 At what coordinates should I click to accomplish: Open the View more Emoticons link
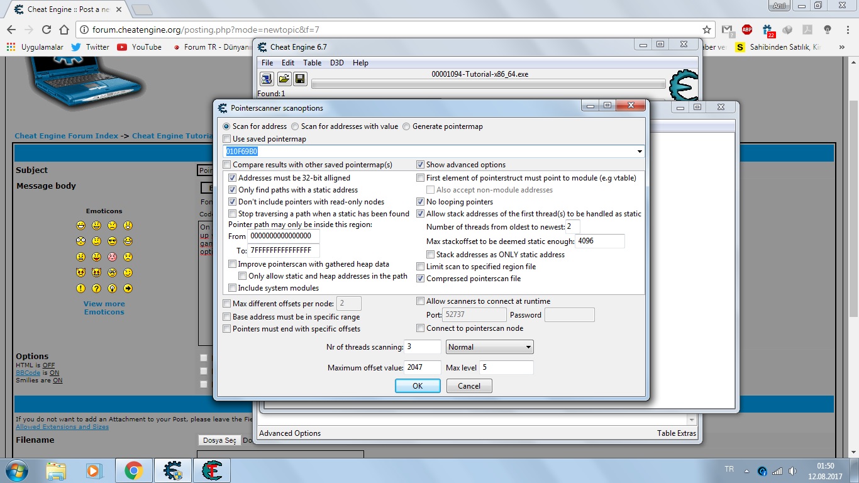tap(104, 308)
